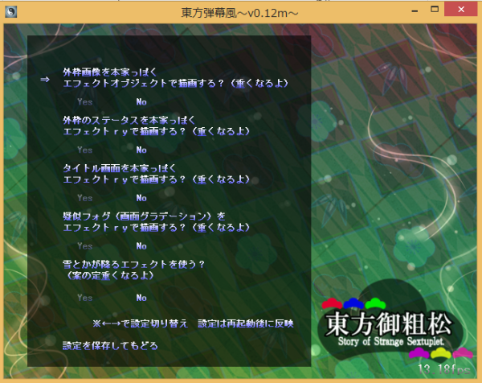Click the purple pine icon on logo

419,353
